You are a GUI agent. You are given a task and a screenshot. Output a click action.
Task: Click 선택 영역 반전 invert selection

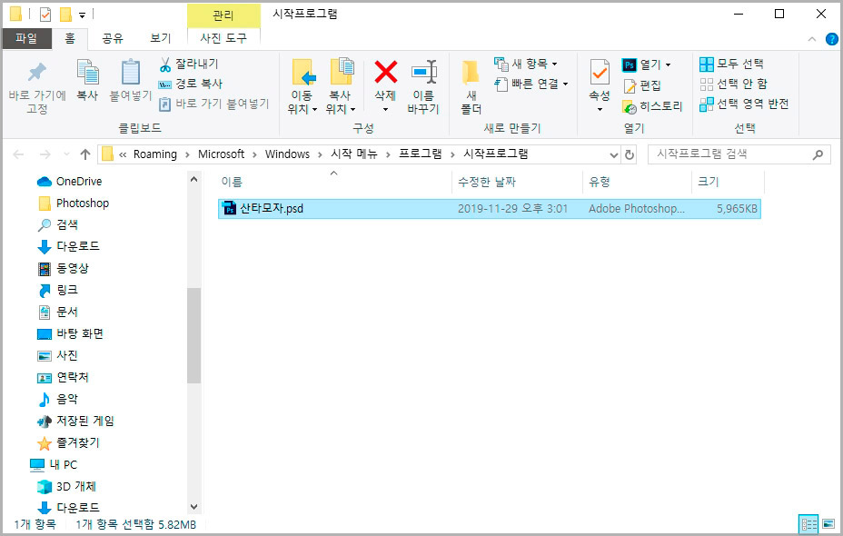pos(744,104)
